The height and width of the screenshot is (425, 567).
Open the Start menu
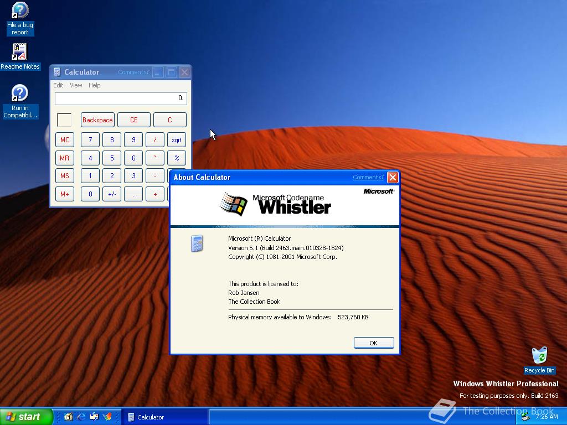tap(26, 417)
